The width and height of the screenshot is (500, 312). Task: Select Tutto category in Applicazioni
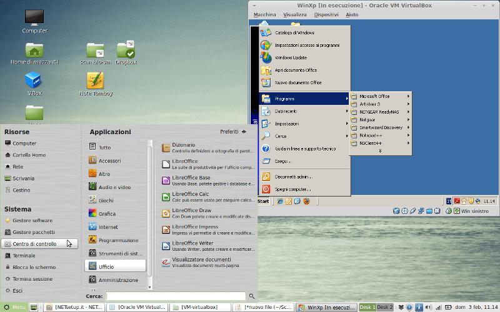tap(115, 147)
